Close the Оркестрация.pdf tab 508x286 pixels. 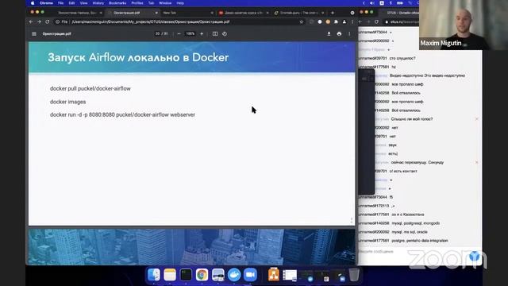point(156,13)
